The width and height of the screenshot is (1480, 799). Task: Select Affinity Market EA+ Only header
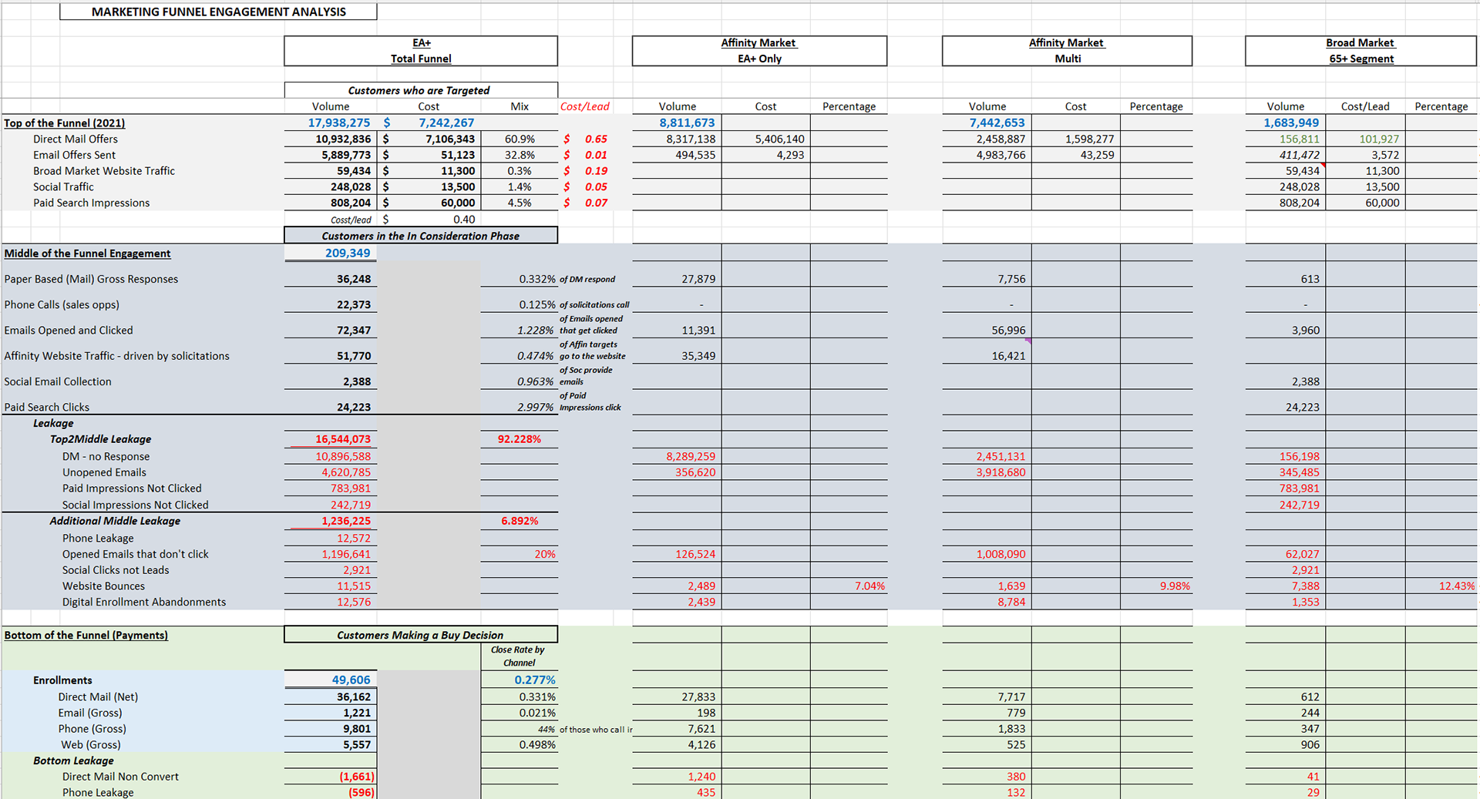click(x=759, y=51)
